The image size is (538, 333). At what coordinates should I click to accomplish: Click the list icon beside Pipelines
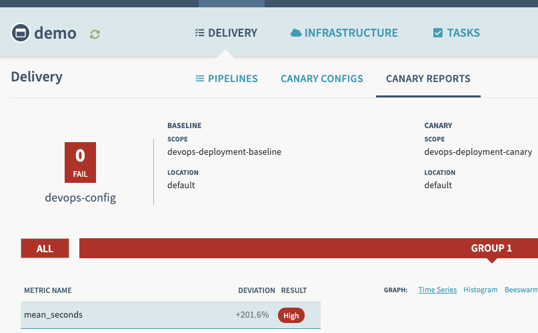pos(199,79)
